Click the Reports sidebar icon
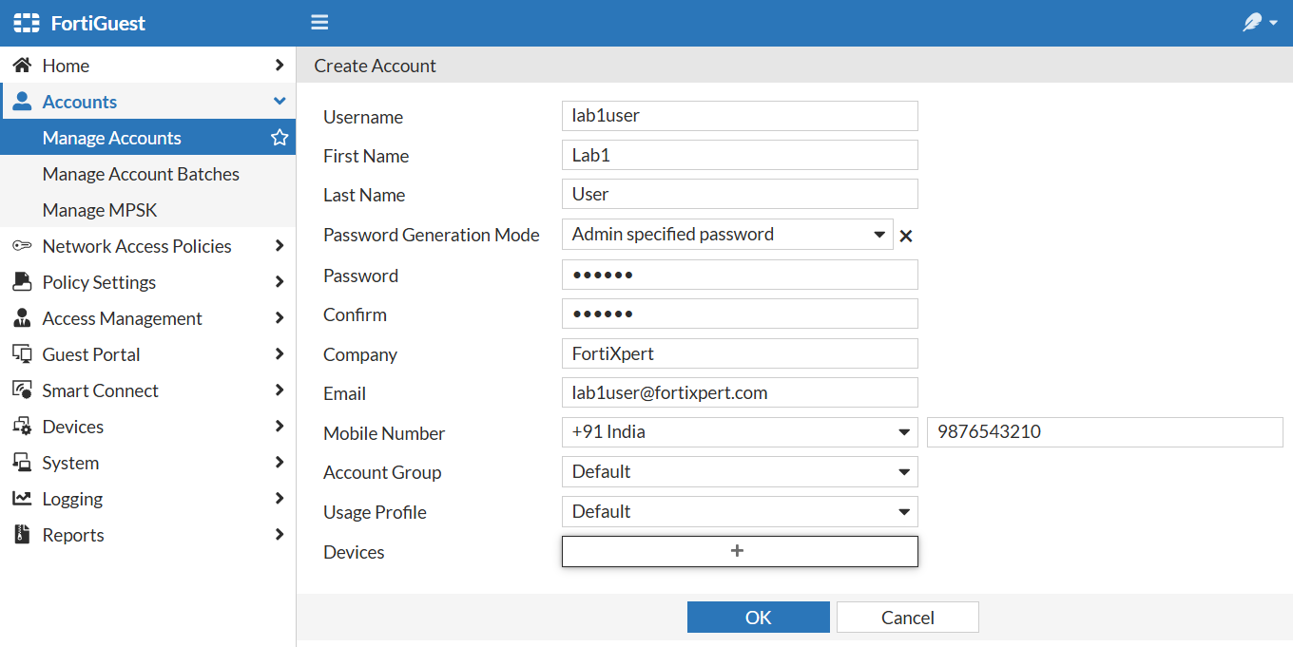1293x647 pixels. click(22, 534)
